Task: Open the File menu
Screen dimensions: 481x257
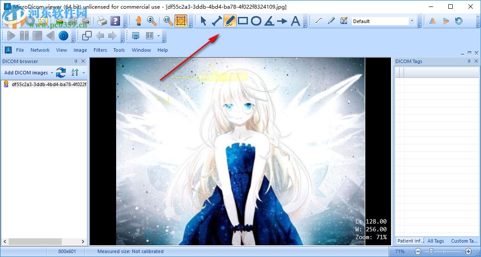Action: click(x=20, y=50)
